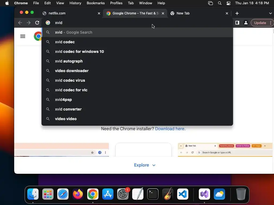
Task: Launch Safari from the Dock
Action: coord(63,194)
